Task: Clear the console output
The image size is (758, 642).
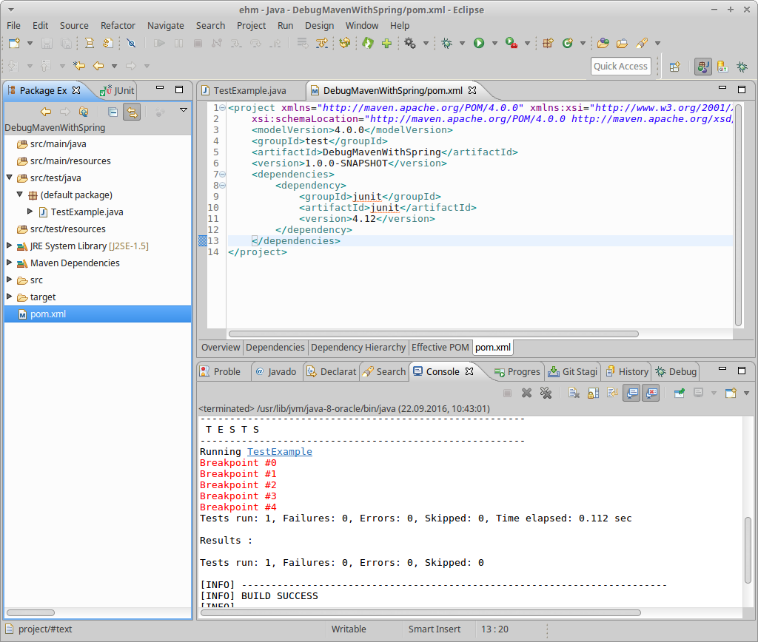Action: 574,393
